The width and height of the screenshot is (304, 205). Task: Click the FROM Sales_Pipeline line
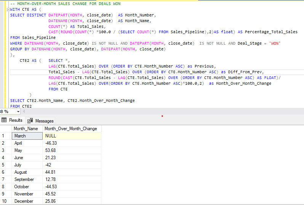[33, 37]
